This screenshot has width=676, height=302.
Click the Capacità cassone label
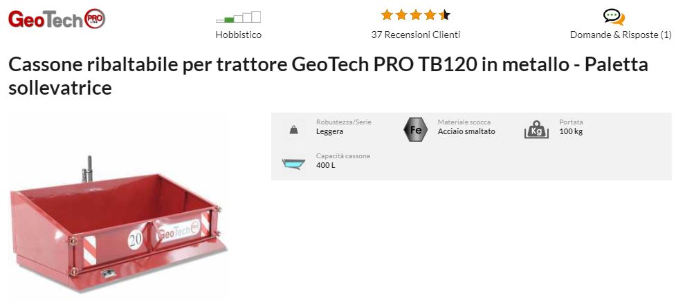click(x=343, y=156)
